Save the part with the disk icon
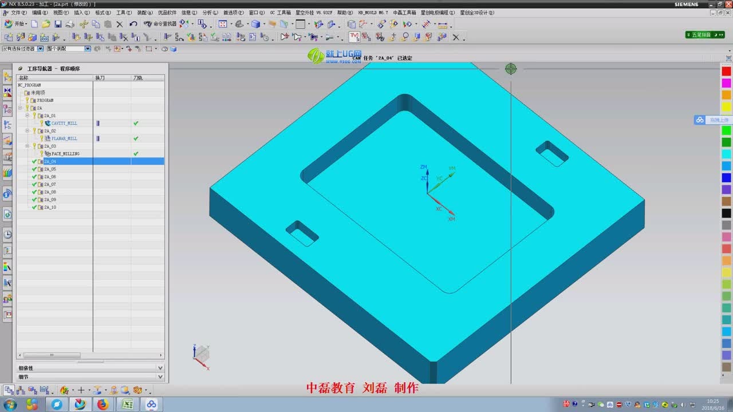The image size is (733, 412). [58, 24]
